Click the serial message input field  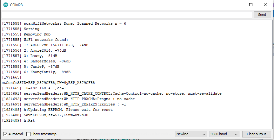127,15
